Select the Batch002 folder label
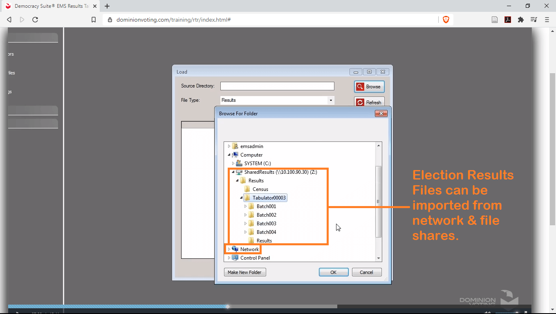 (x=267, y=215)
